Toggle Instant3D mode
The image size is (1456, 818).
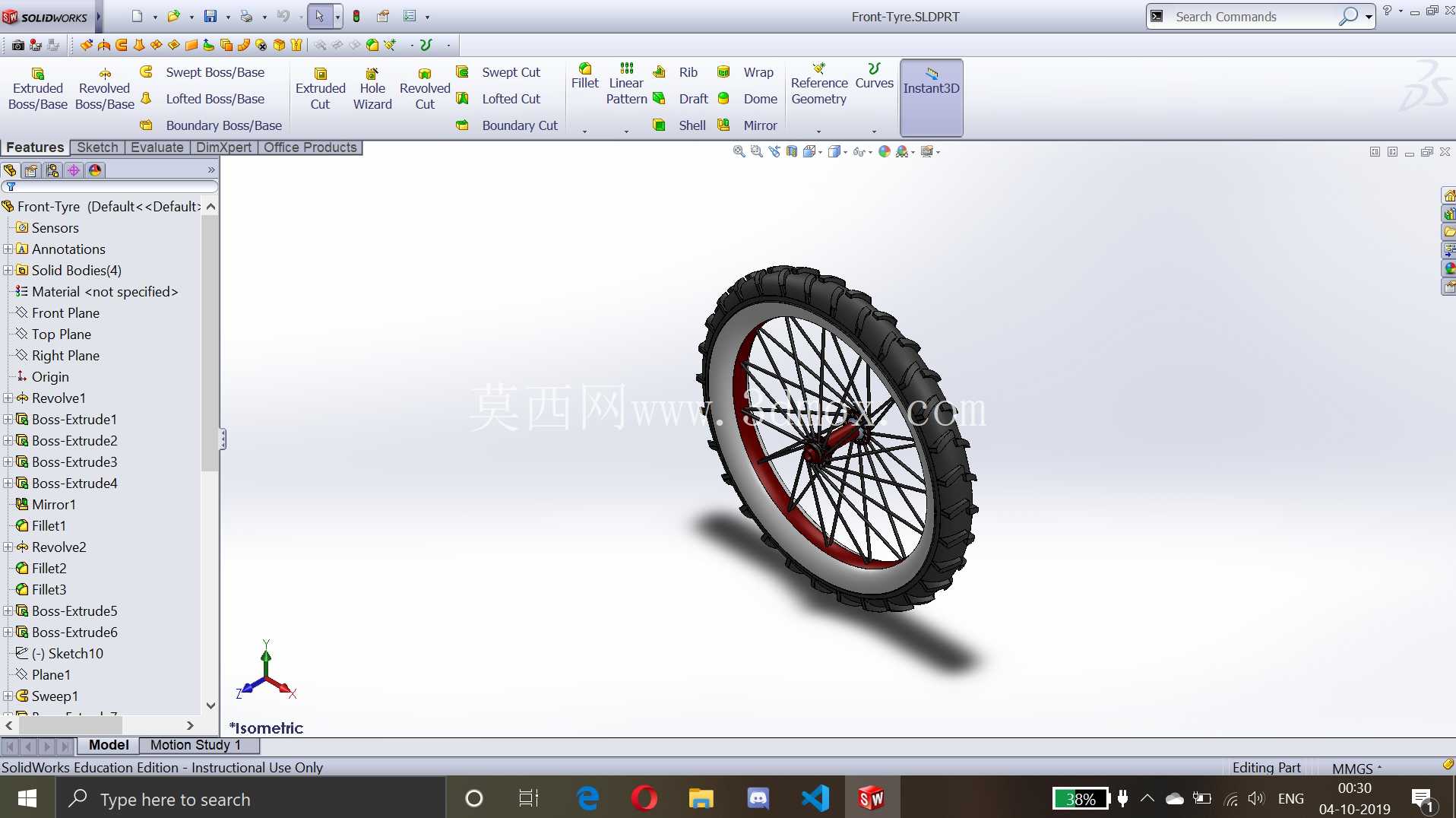(x=931, y=97)
